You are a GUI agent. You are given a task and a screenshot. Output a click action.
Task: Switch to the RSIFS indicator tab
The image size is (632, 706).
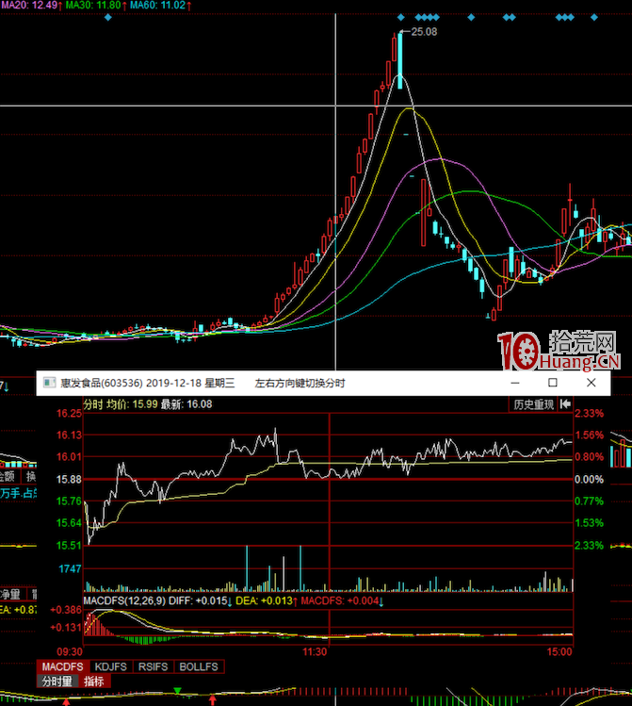[153, 666]
